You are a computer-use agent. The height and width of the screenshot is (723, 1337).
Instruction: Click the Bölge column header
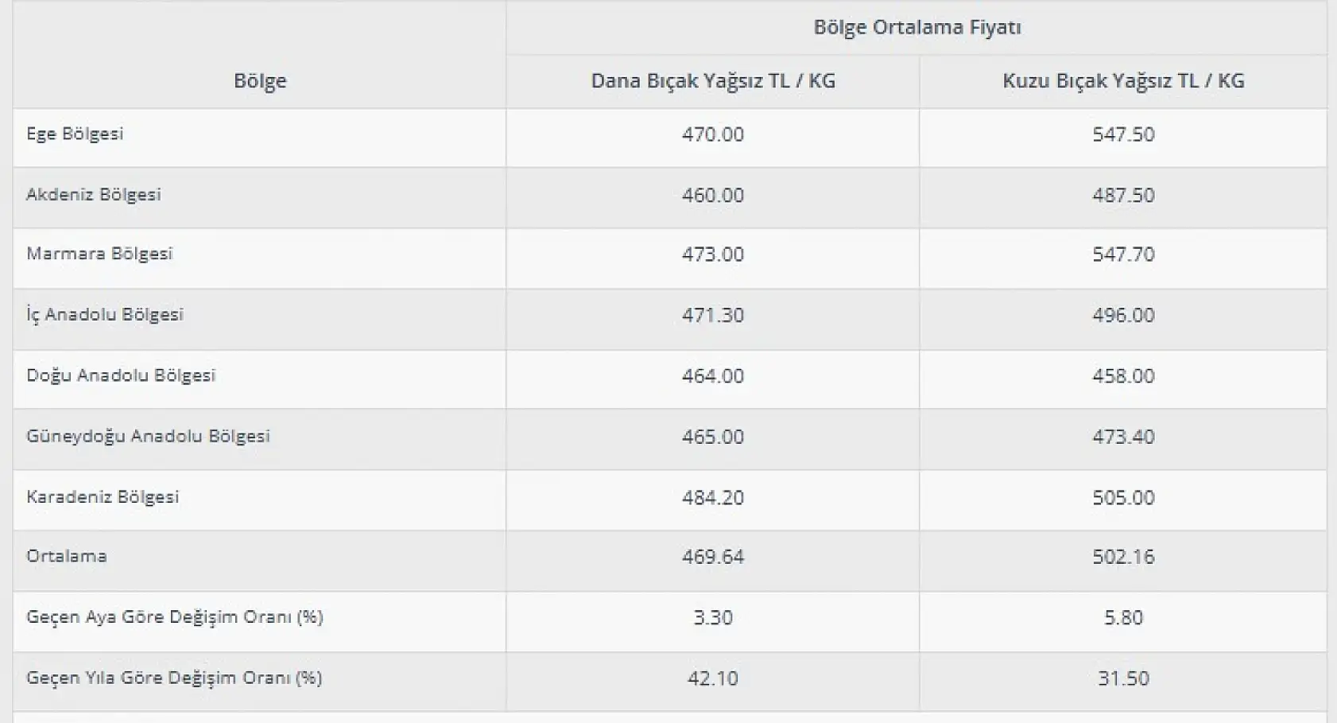260,80
